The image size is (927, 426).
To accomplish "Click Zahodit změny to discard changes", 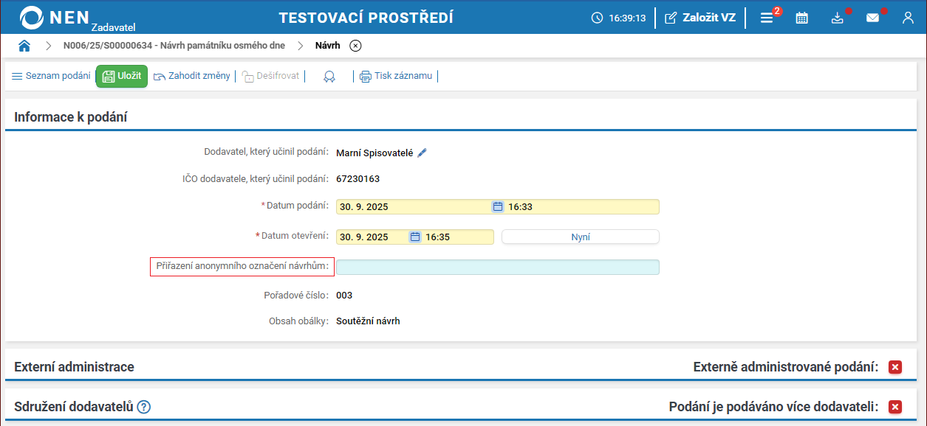I will [192, 76].
